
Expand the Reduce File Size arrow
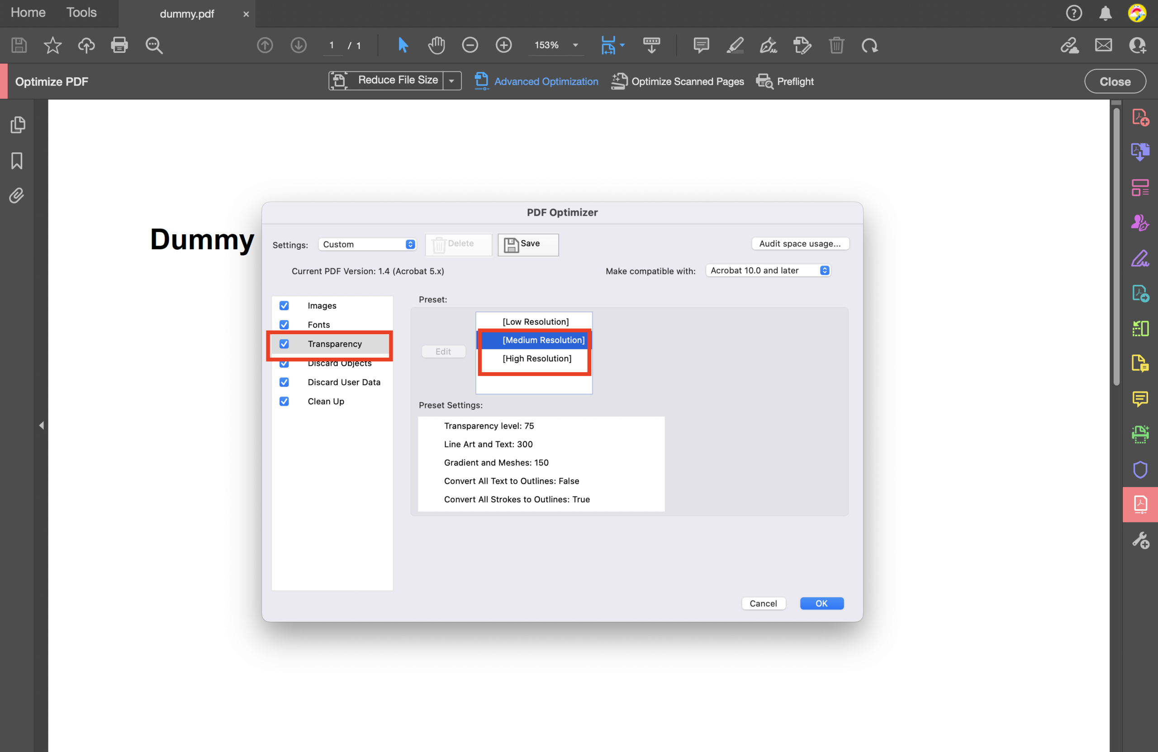coord(451,81)
